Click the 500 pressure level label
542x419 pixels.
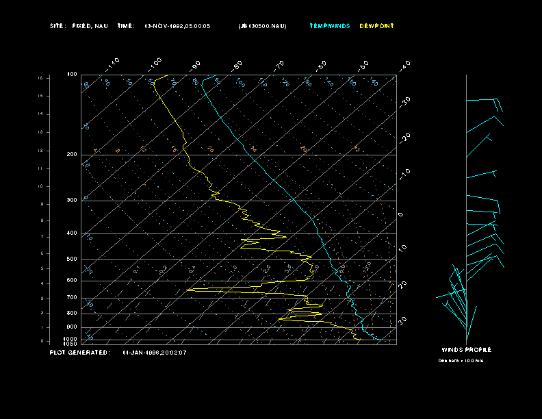tap(72, 259)
